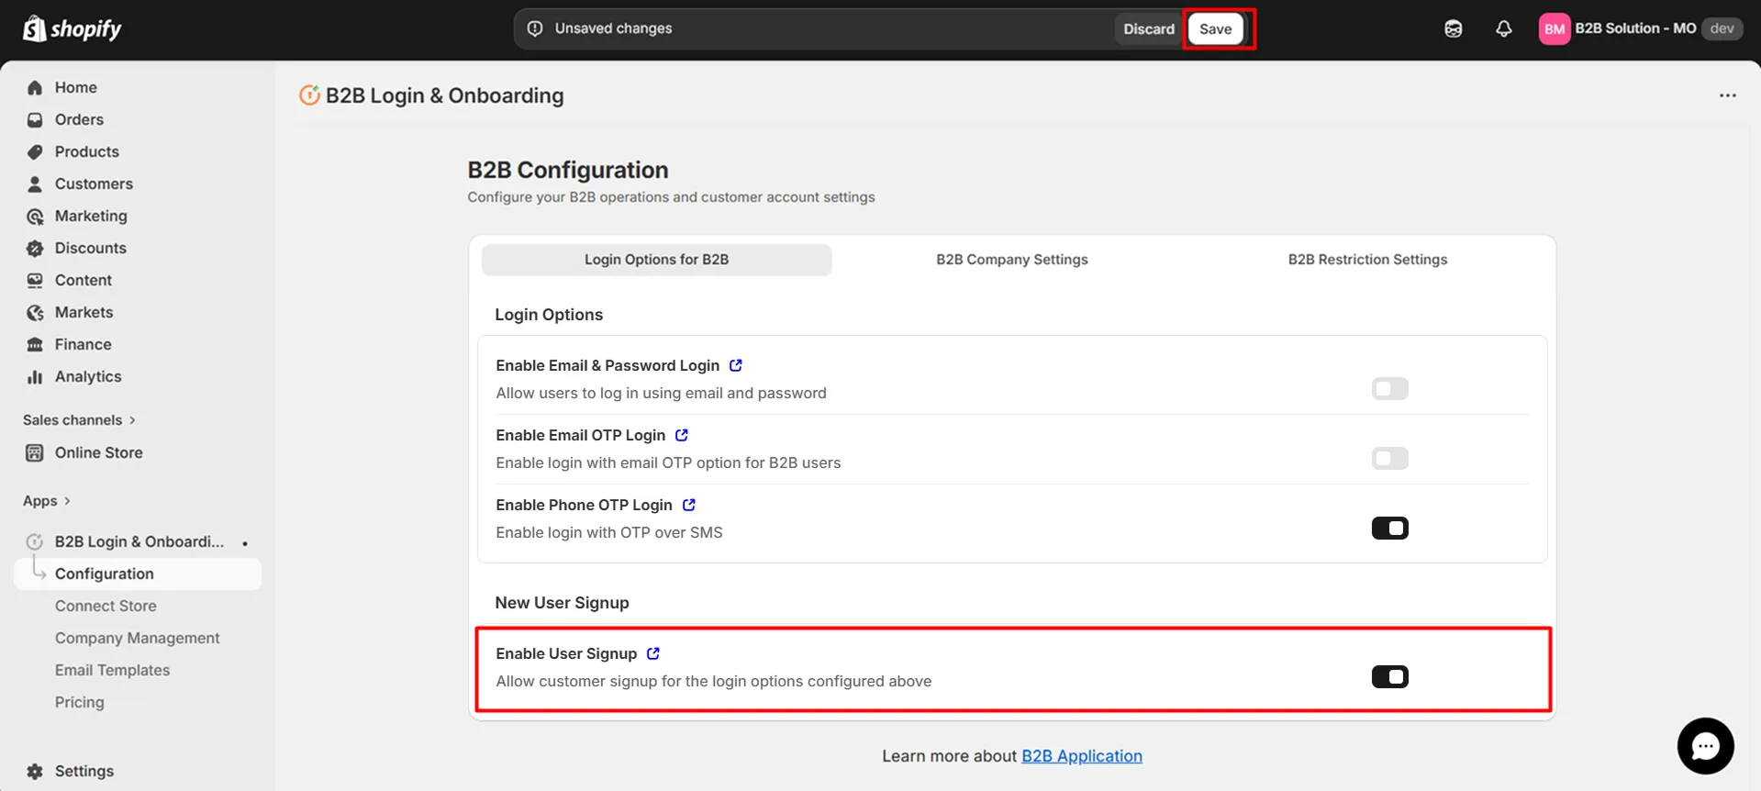
Task: Follow the B2B Application link
Action: [1081, 756]
